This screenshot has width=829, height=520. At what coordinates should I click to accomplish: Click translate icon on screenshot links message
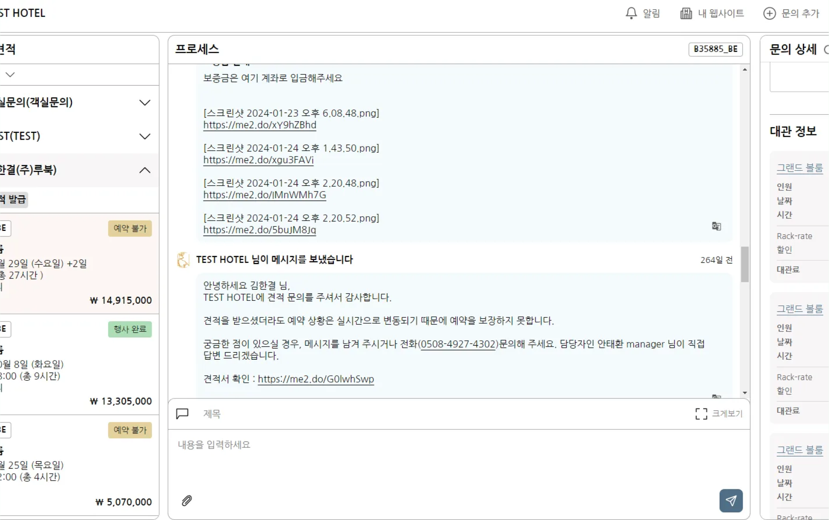pos(716,226)
